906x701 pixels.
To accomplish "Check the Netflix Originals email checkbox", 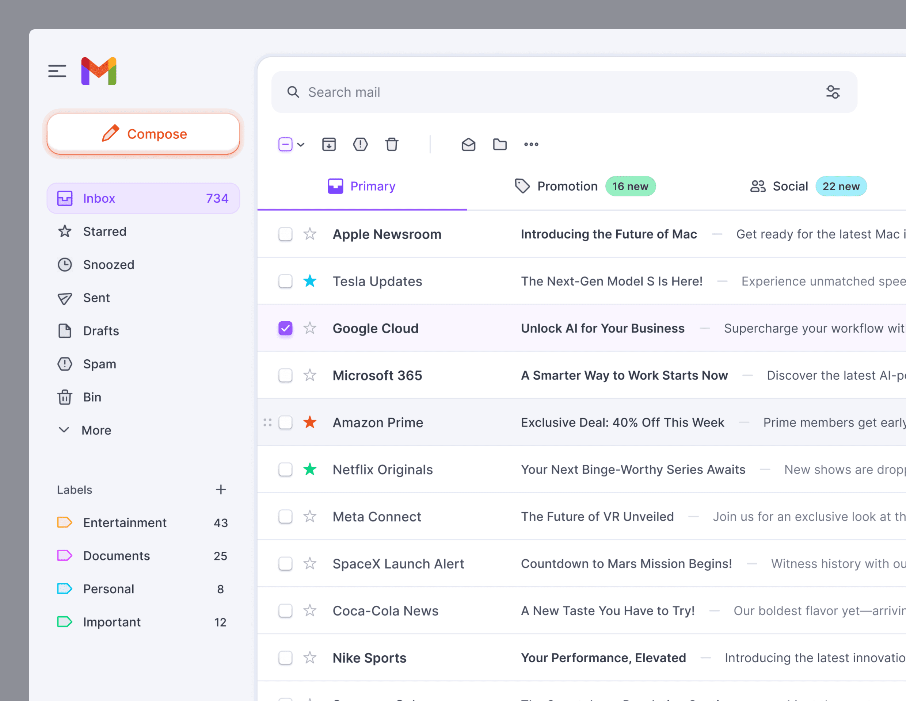I will tap(285, 470).
